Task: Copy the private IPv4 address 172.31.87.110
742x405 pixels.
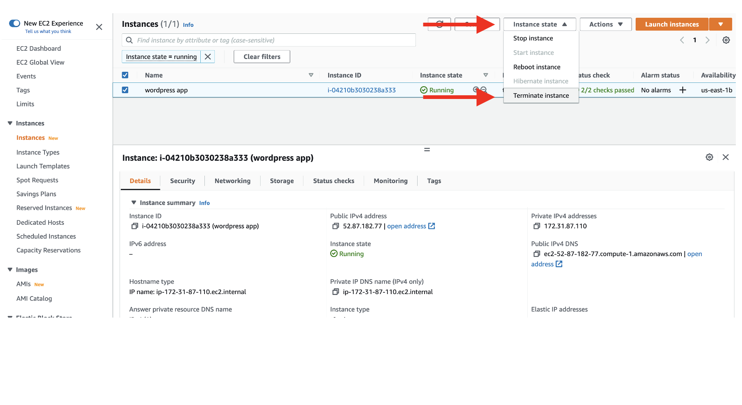Action: (537, 226)
